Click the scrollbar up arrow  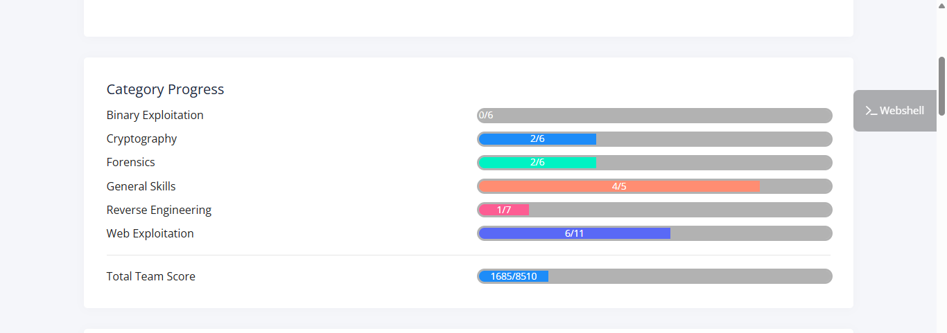[941, 6]
